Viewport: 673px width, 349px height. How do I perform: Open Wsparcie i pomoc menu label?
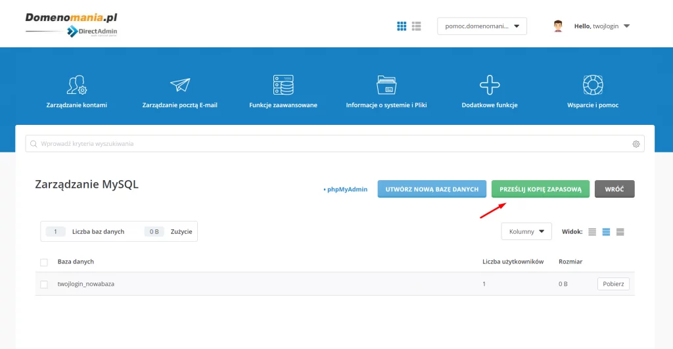[x=593, y=105]
